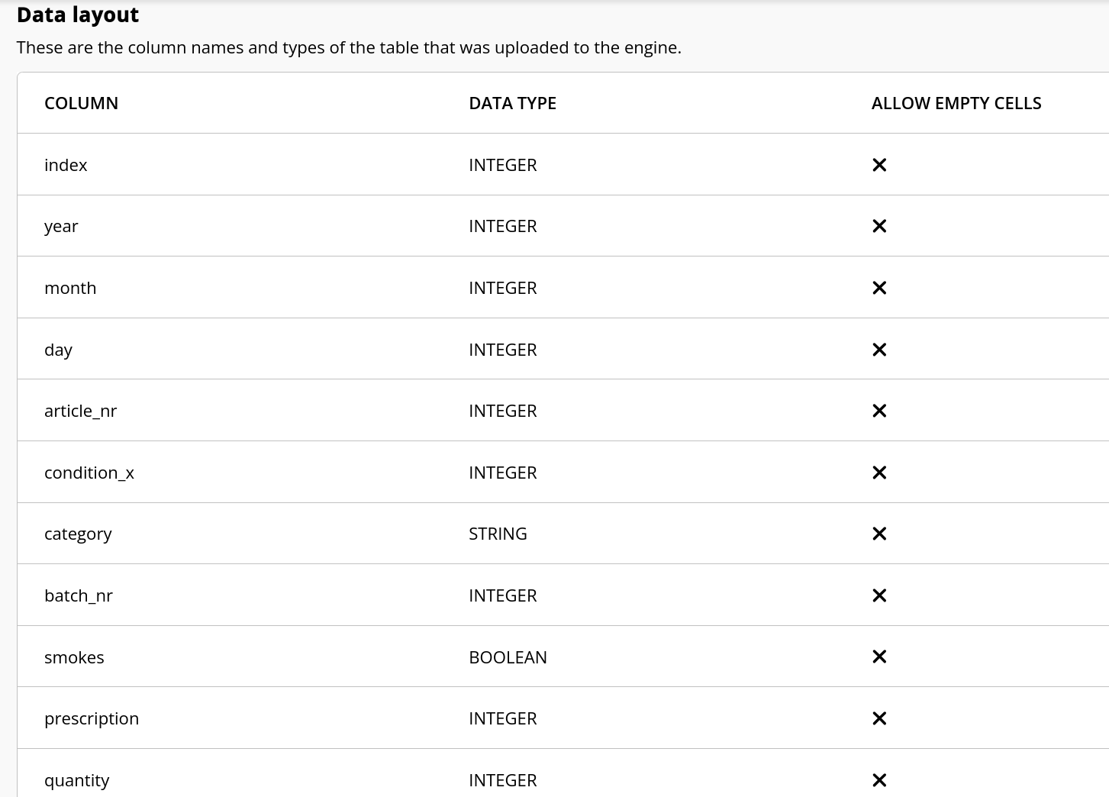Toggle empty cells for the month column
Screen dimensions: 1109x797
[x=878, y=288]
